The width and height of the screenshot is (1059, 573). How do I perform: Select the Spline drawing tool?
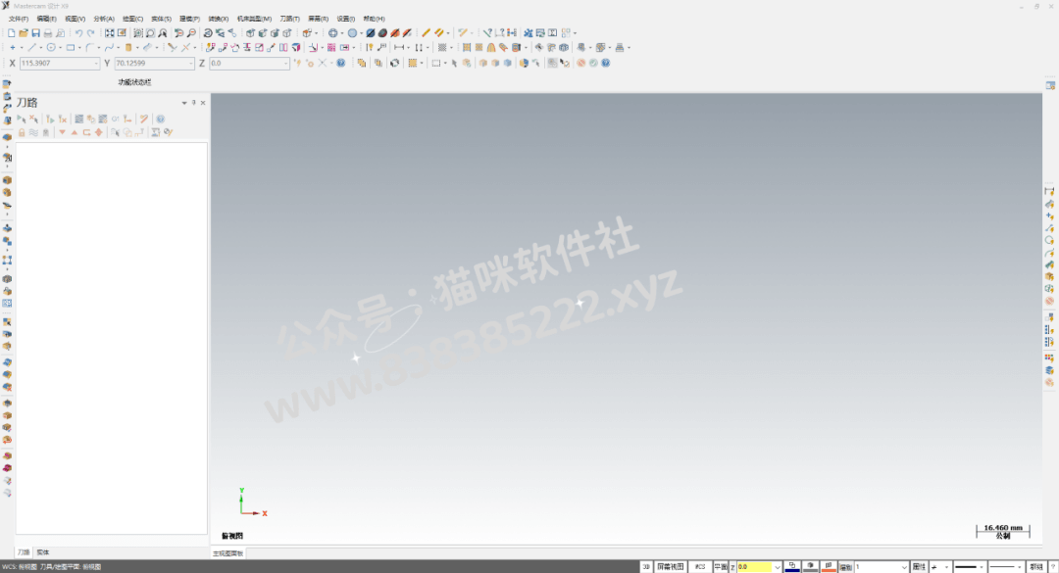pyautogui.click(x=109, y=47)
